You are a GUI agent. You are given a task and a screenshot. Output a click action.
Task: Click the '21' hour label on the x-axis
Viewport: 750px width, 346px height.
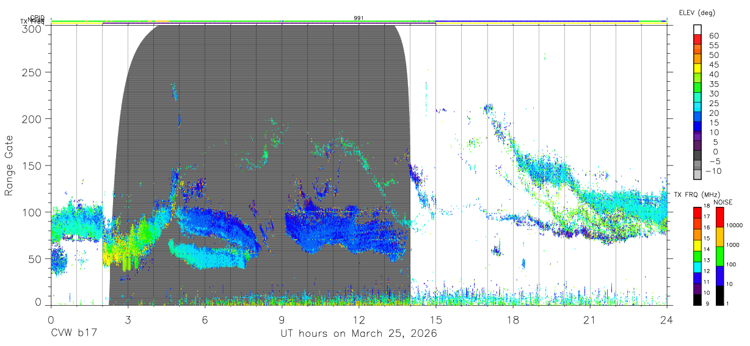point(589,319)
